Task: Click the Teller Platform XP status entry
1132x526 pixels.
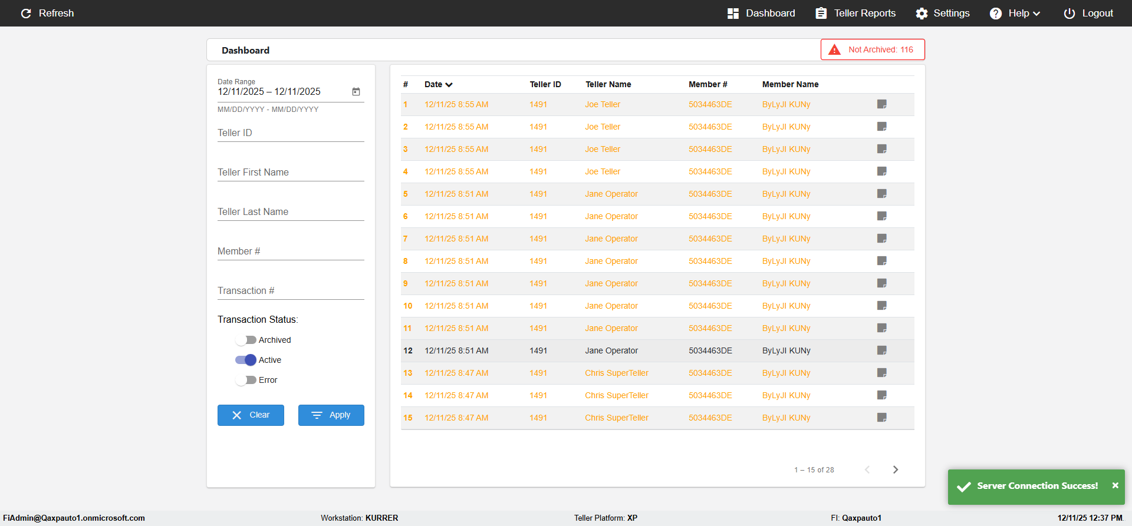Action: [606, 518]
